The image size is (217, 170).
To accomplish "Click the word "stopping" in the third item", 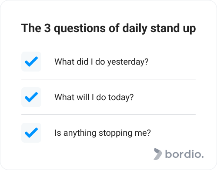I will coord(115,133).
